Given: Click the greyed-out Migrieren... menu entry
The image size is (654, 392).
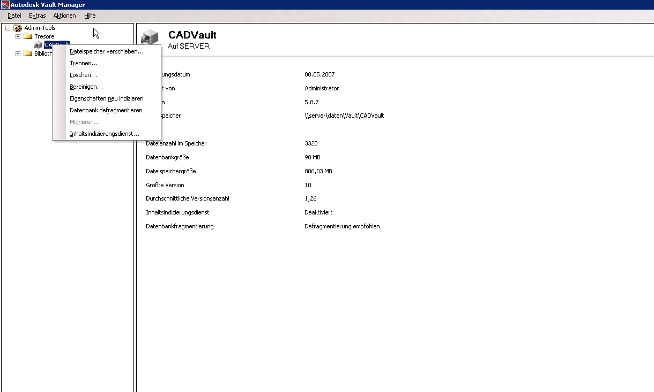Looking at the screenshot, I should [107, 122].
